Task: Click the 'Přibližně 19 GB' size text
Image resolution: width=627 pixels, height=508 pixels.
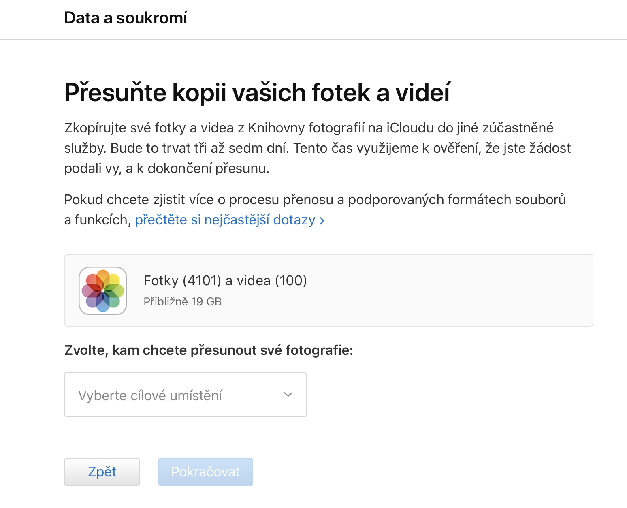Action: (x=183, y=302)
